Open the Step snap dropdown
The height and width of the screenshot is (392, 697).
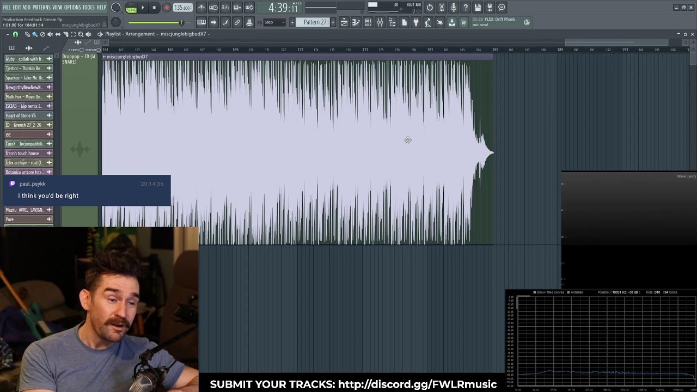pyautogui.click(x=274, y=22)
